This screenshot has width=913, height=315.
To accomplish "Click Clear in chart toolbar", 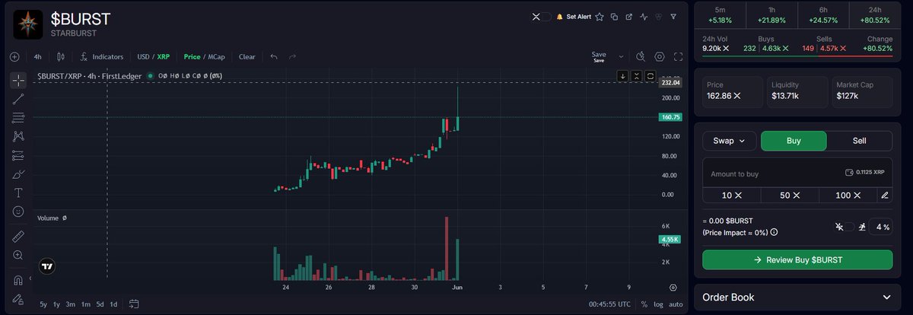I will [x=247, y=56].
